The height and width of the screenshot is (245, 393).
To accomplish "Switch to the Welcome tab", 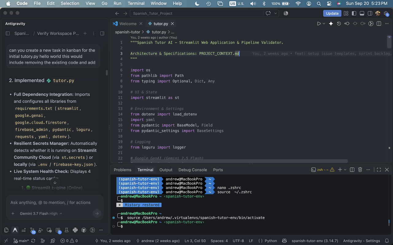I will (128, 24).
